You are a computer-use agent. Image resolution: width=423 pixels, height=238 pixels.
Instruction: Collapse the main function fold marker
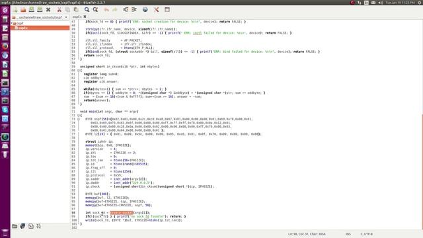click(x=79, y=115)
